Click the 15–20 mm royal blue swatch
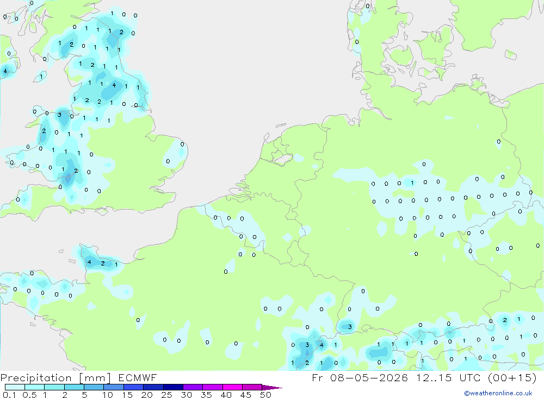This screenshot has width=544, height=398. [x=134, y=387]
